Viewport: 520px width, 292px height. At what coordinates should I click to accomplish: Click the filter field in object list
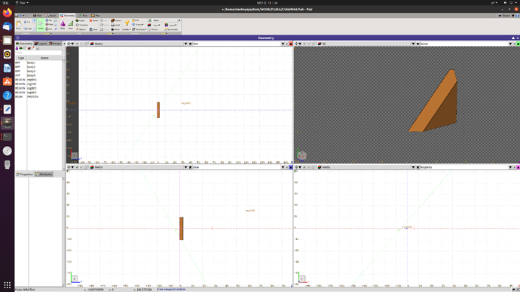(x=38, y=53)
